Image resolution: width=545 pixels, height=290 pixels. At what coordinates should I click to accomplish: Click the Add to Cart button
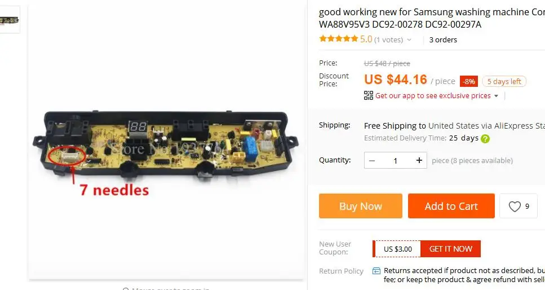(451, 206)
